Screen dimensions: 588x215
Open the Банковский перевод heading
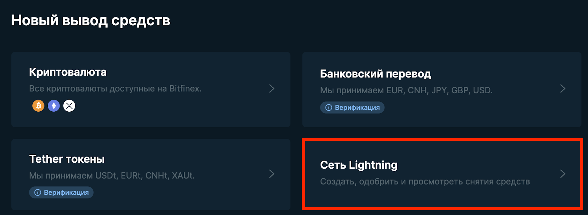(x=375, y=74)
